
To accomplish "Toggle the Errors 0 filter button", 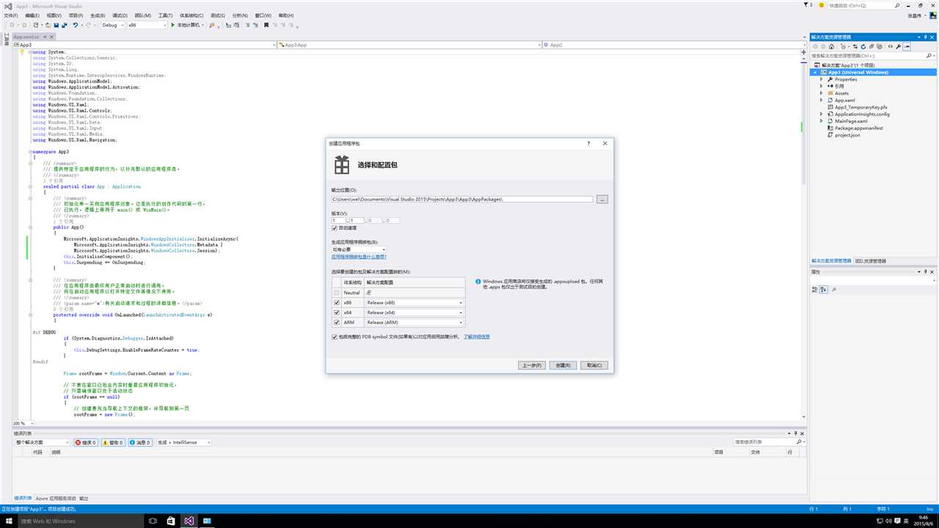I will [x=86, y=442].
